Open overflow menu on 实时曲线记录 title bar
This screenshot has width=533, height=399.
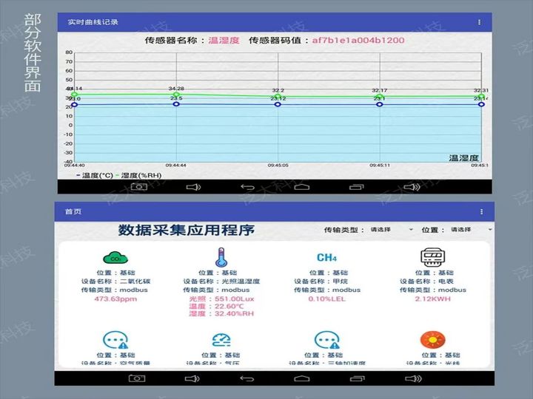(479, 22)
